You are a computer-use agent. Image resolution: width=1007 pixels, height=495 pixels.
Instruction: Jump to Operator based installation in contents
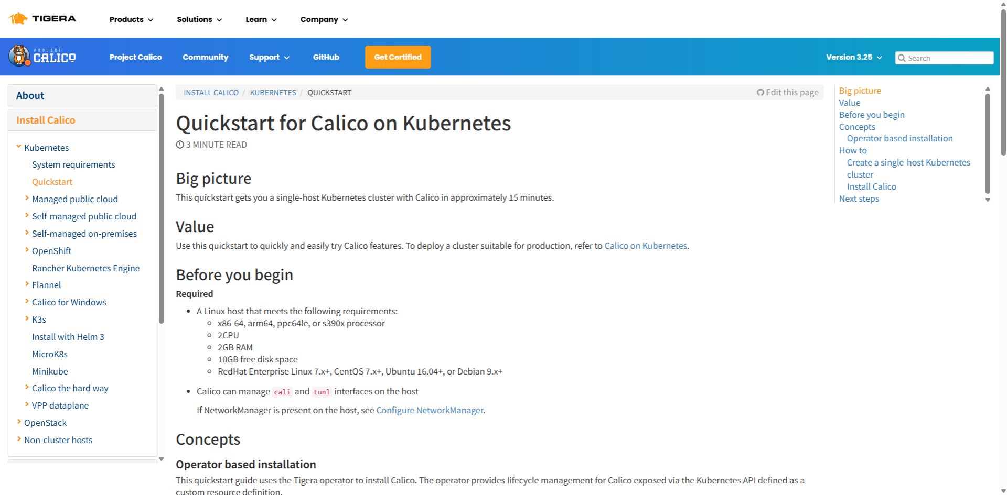pyautogui.click(x=899, y=138)
